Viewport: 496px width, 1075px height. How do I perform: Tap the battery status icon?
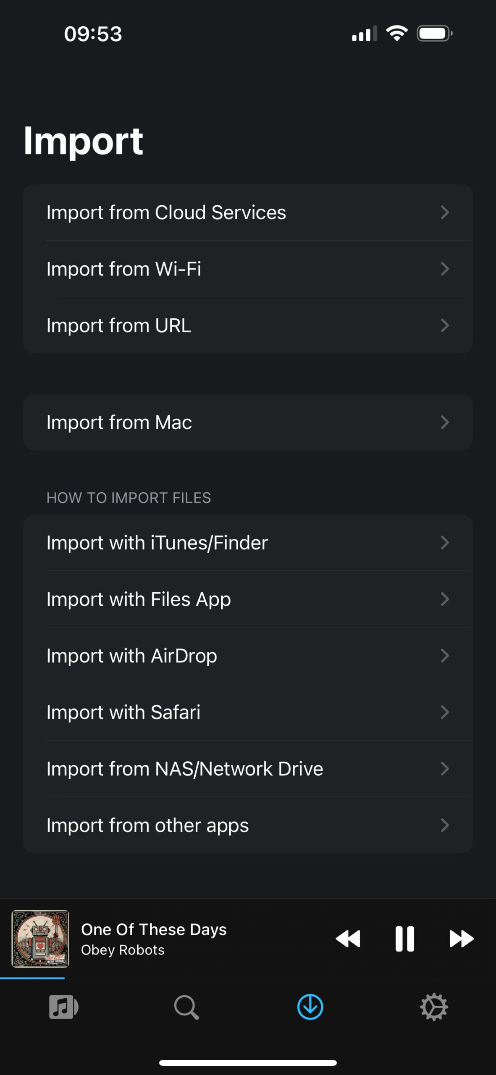click(434, 34)
